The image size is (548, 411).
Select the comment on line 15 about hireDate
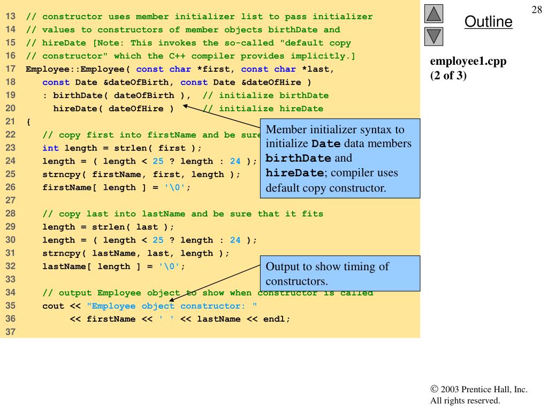[x=188, y=43]
